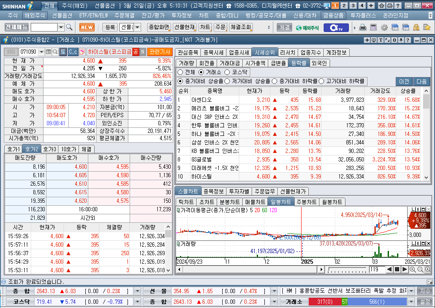Open the 선물옵션 main menu
The height and width of the screenshot is (308, 435).
tap(62, 15)
